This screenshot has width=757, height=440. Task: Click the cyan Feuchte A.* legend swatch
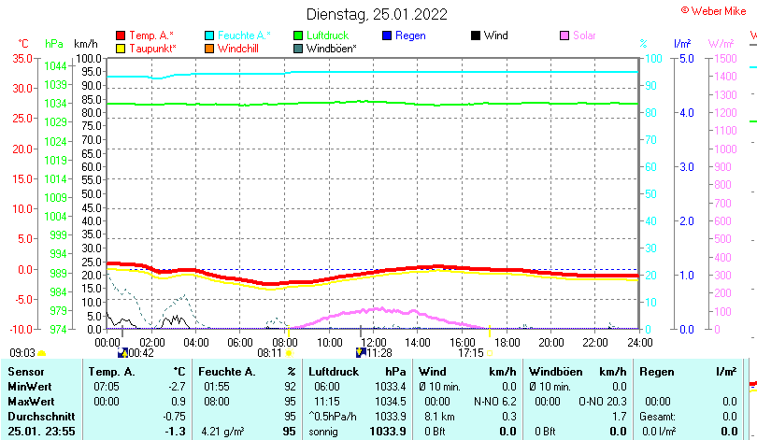coord(209,35)
